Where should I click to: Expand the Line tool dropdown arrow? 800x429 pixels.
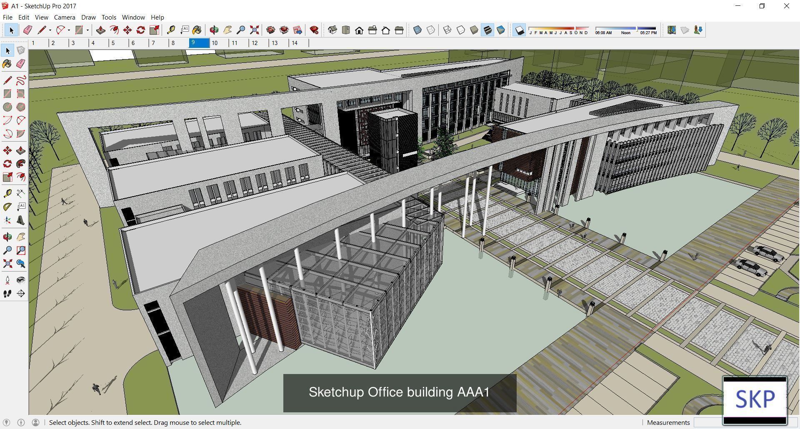[x=50, y=30]
